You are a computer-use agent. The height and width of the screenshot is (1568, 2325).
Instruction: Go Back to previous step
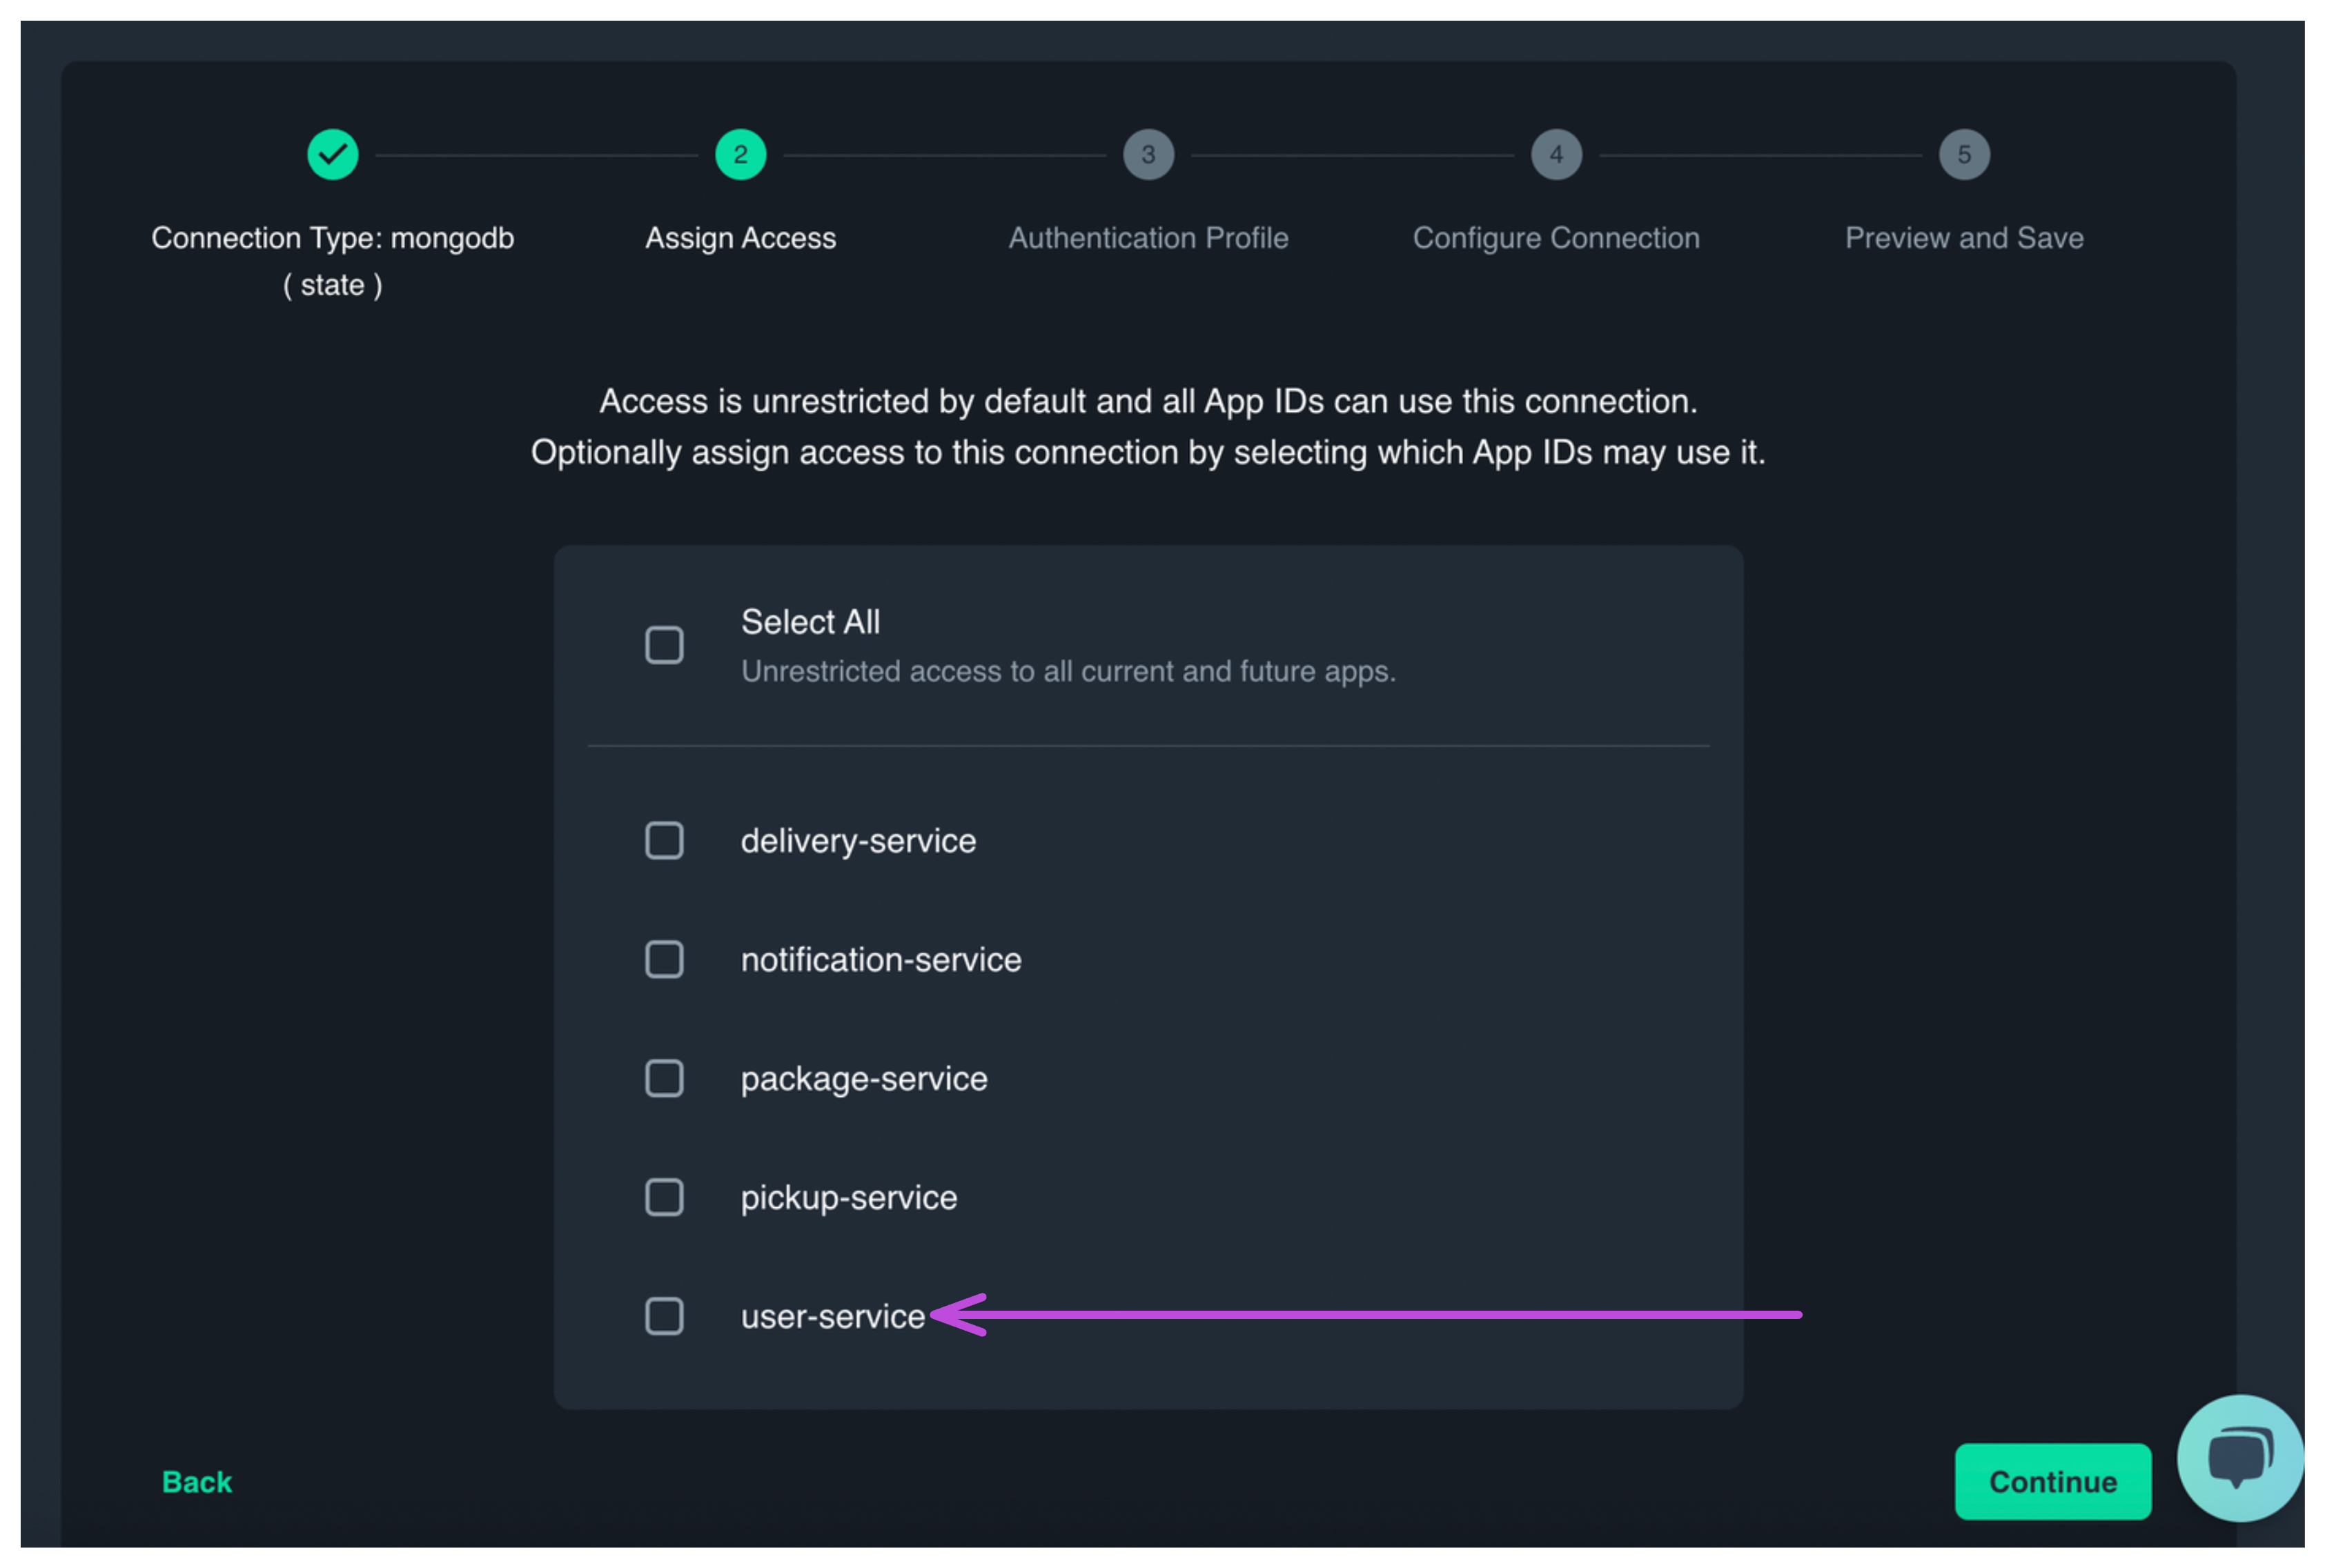click(197, 1481)
